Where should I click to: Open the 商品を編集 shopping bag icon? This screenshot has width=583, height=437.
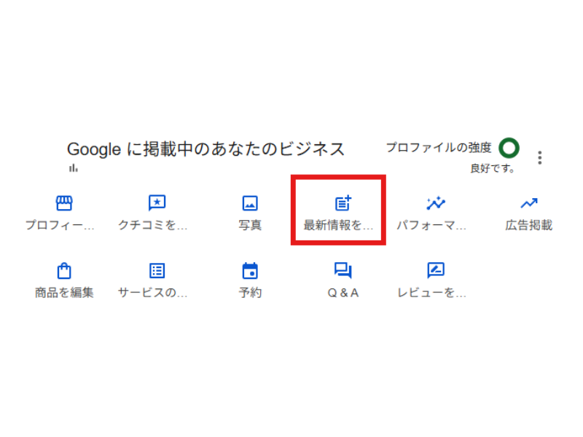coord(64,270)
